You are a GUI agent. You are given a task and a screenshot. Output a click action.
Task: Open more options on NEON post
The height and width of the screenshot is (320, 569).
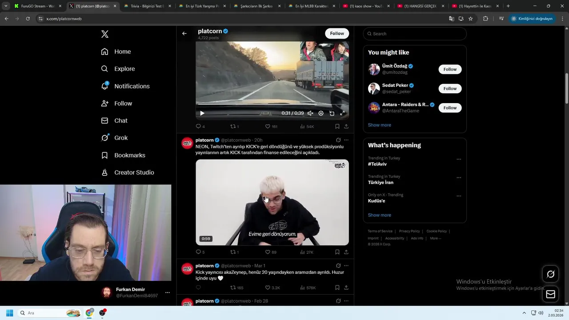(x=346, y=140)
